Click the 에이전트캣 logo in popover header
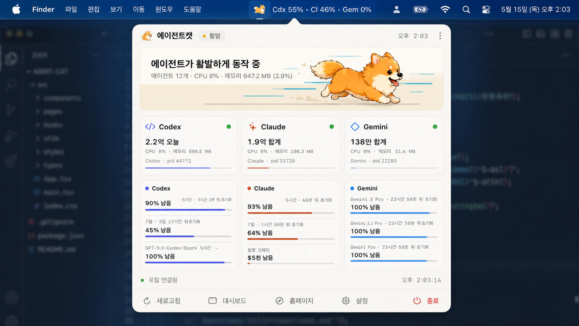The image size is (579, 326). tap(146, 36)
